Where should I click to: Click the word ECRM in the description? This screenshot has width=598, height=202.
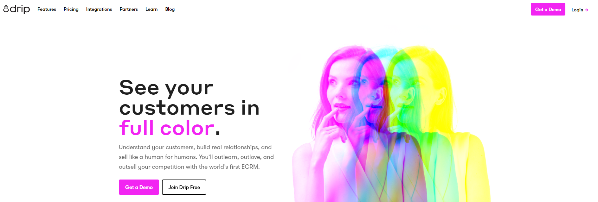[250, 167]
